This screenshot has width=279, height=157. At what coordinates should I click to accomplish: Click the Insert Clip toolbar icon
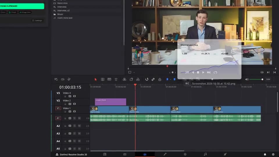pos(124,79)
